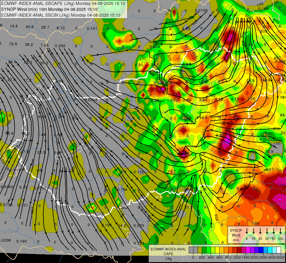Pick the olive swatch in CAPE legend

coord(200,250)
